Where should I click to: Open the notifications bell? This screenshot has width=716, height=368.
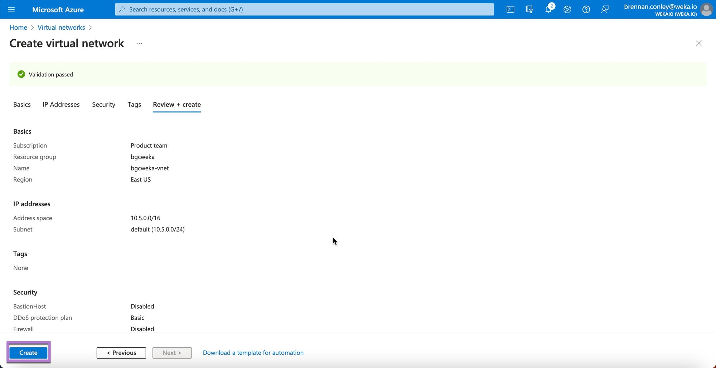point(548,9)
